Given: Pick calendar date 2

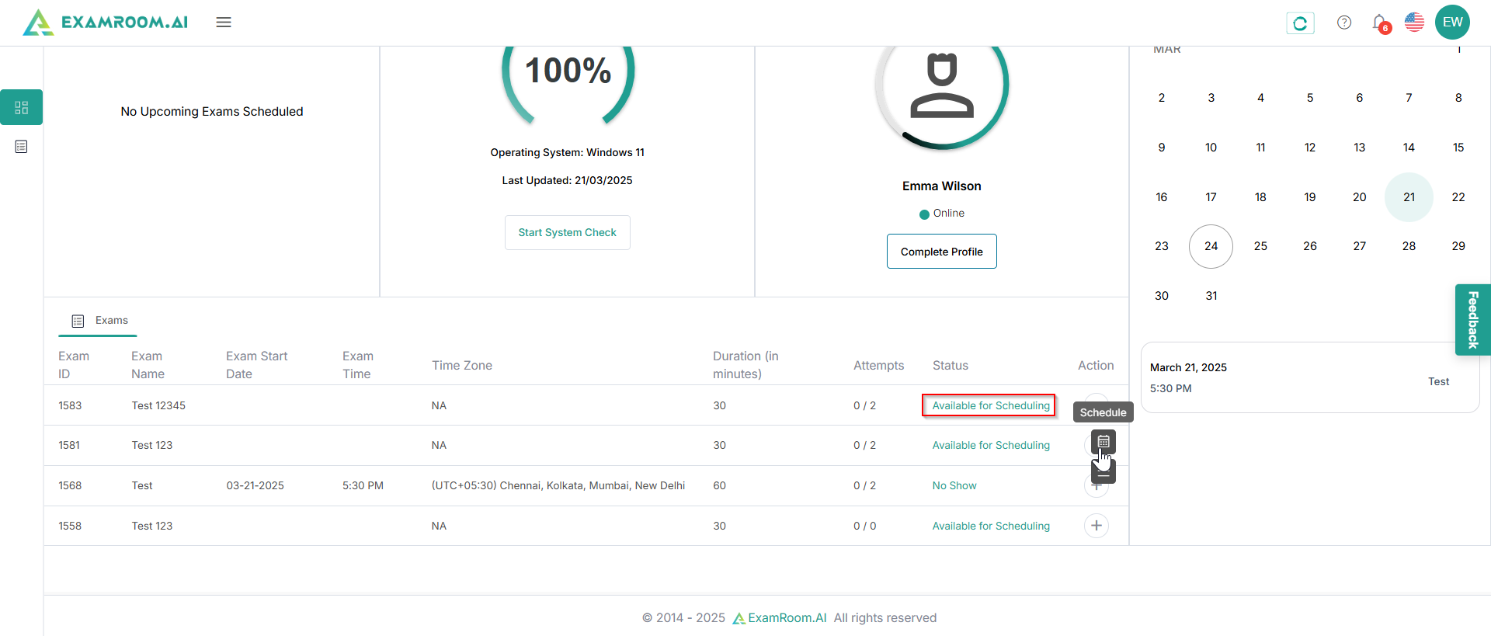Looking at the screenshot, I should (x=1162, y=98).
